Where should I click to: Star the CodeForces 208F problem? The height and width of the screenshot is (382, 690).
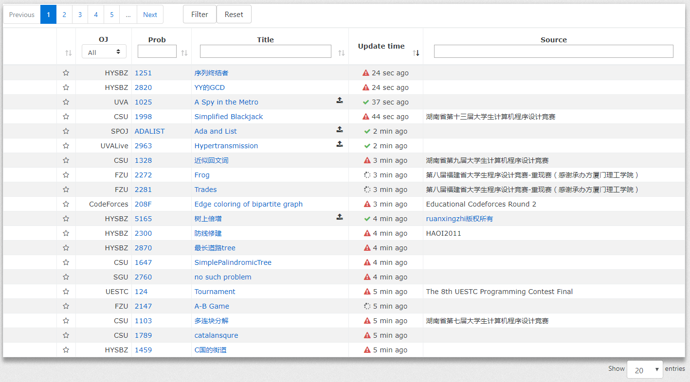pos(66,204)
